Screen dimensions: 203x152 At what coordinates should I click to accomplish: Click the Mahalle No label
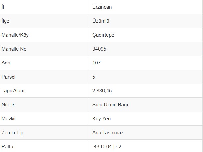[14, 49]
